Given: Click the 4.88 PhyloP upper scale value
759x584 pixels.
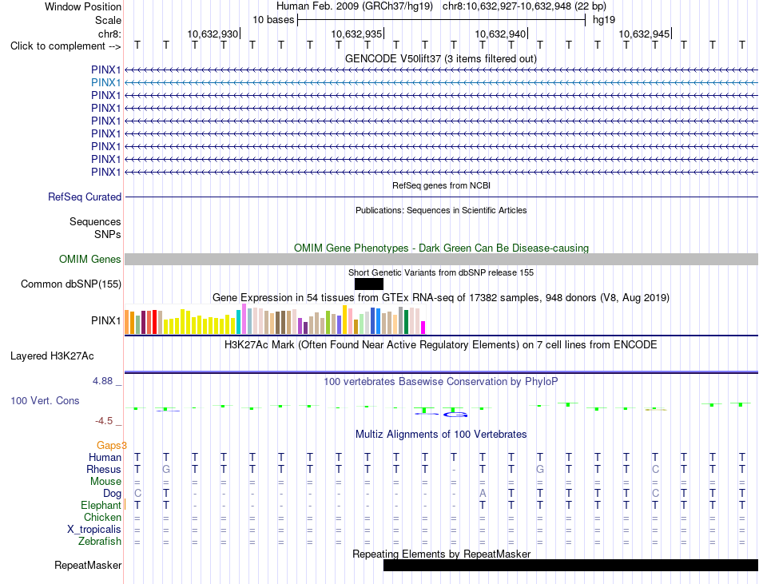Looking at the screenshot, I should 102,381.
